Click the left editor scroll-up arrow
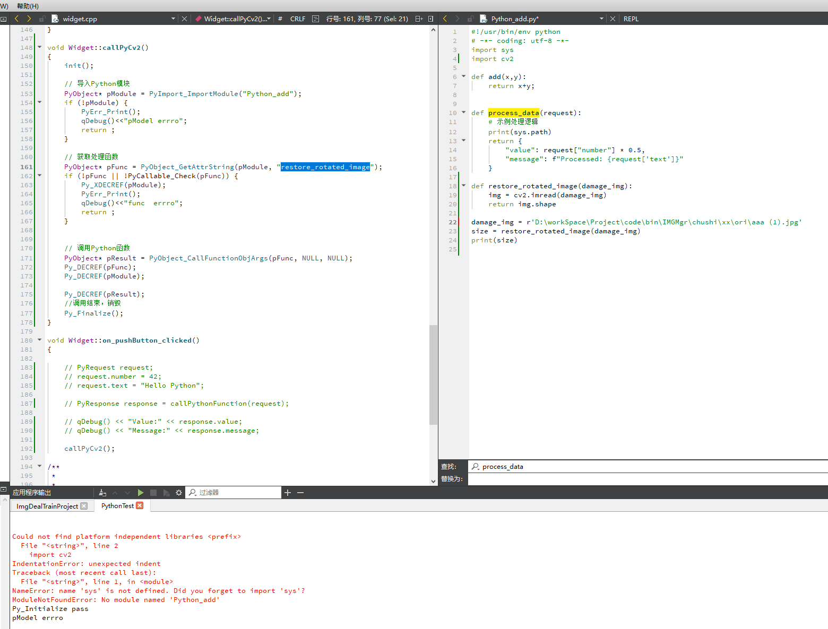This screenshot has height=629, width=828. tap(433, 30)
